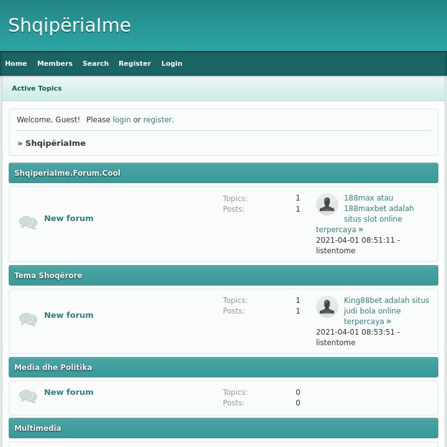The height and width of the screenshot is (447, 447).
Task: Open New forum under Media dhe Politika
Action: click(x=69, y=392)
